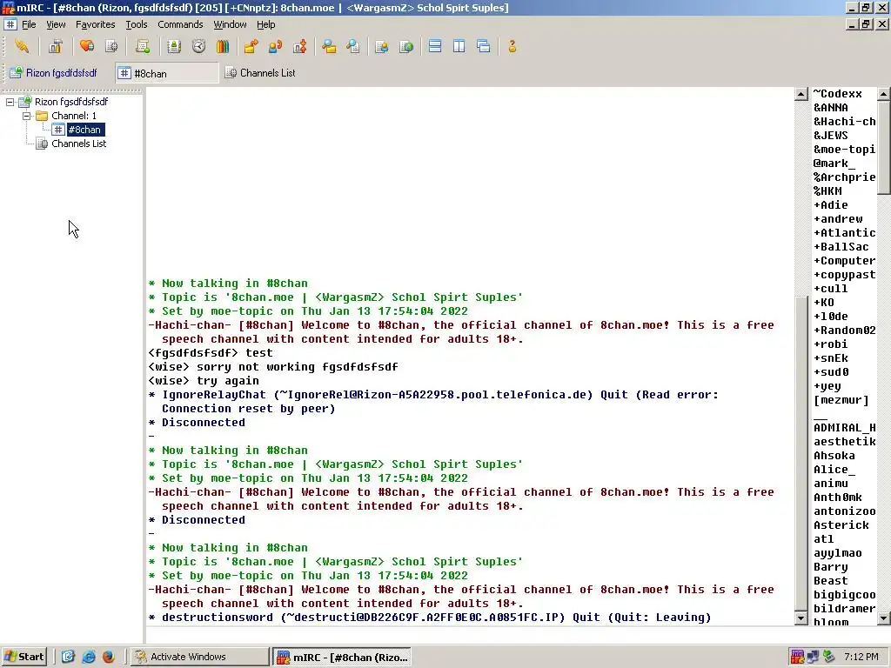Screen dimensions: 891x668
Task: Switch to the Rizon fgsdfdsfsdf status tab
Action: click(x=55, y=73)
